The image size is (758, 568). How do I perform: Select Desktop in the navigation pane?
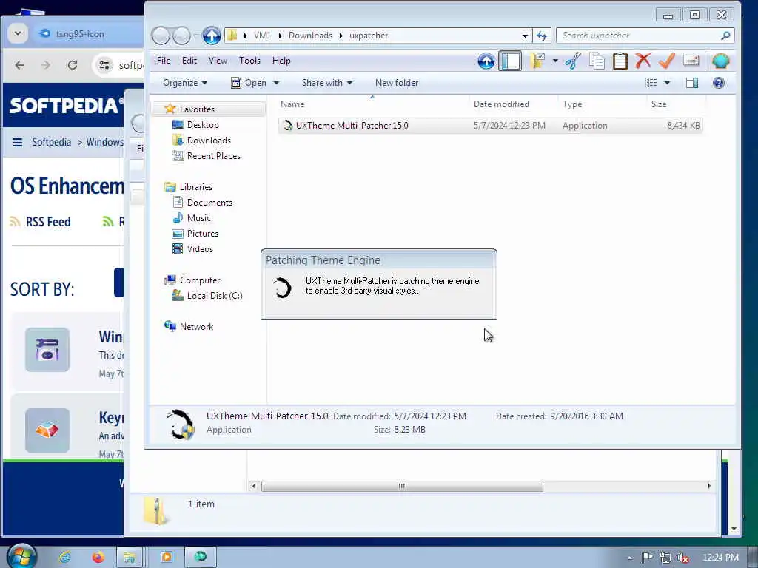coord(203,124)
